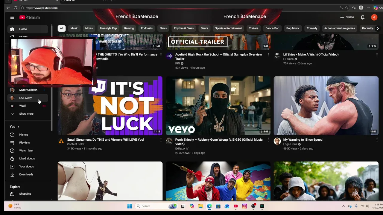Open the Windows Start menu
Viewport: 383px width, 215px height.
[129, 206]
